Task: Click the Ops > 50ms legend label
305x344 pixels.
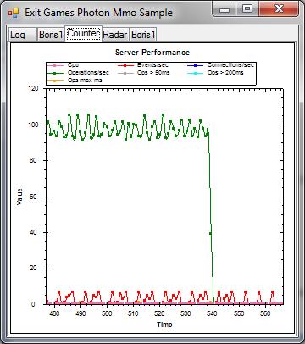Action: (x=153, y=73)
